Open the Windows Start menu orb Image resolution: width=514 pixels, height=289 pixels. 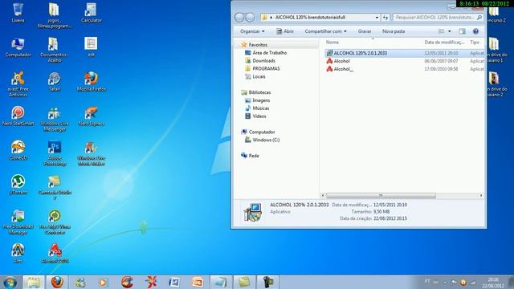10,283
